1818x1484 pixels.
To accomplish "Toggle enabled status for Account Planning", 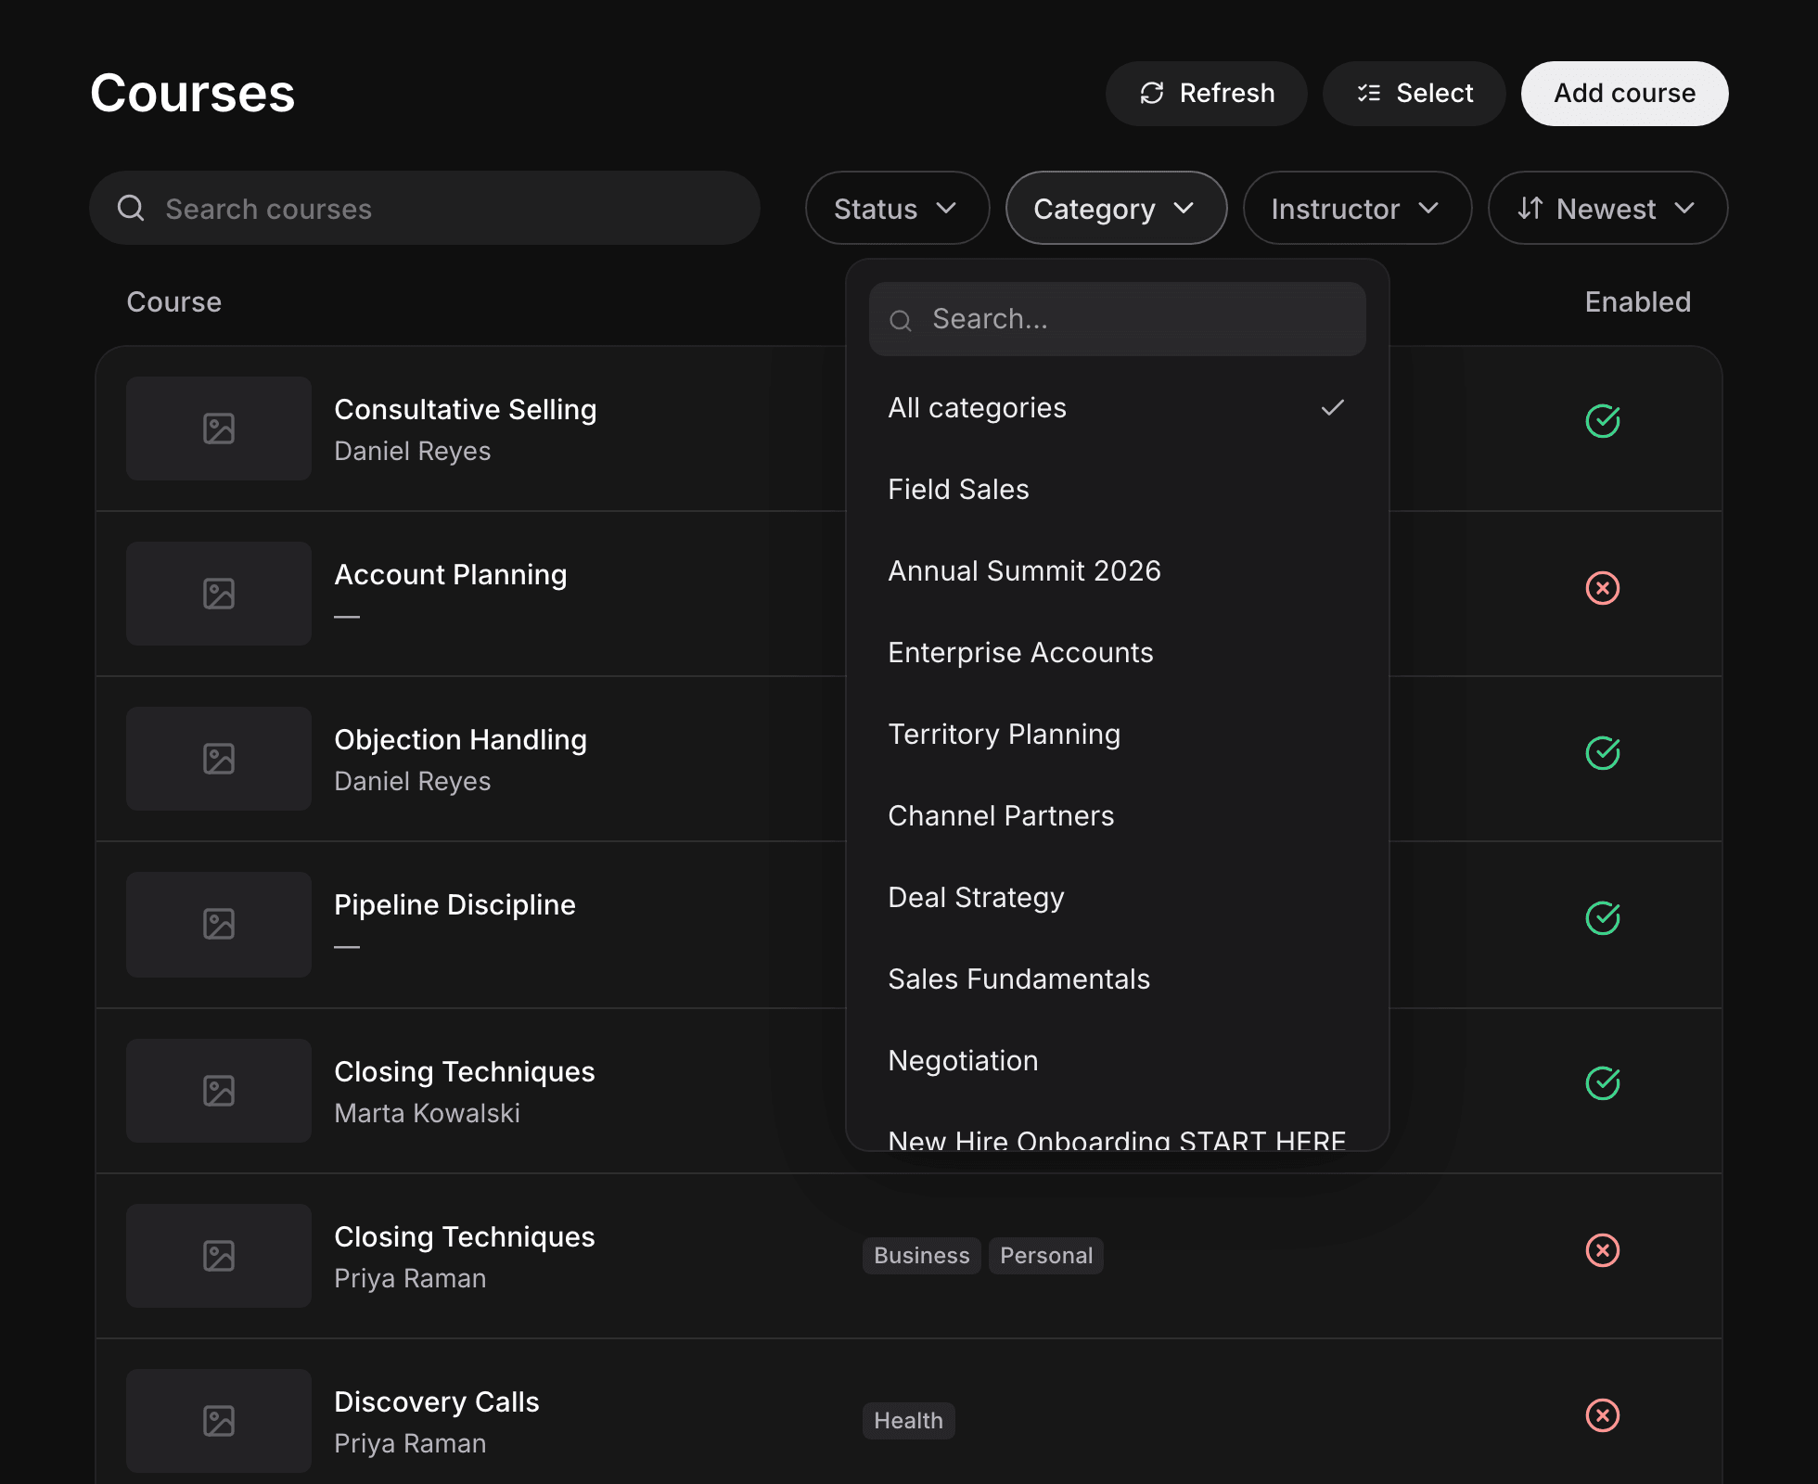I will click(1602, 588).
